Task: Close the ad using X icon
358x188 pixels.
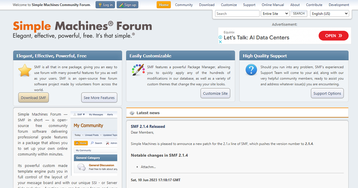Action: [220, 42]
